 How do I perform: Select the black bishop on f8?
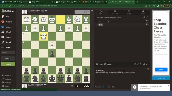click(44, 79)
